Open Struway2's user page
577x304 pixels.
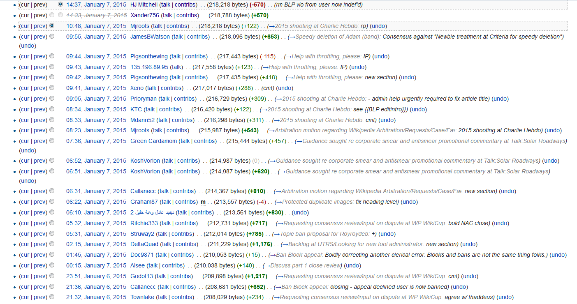click(x=142, y=234)
